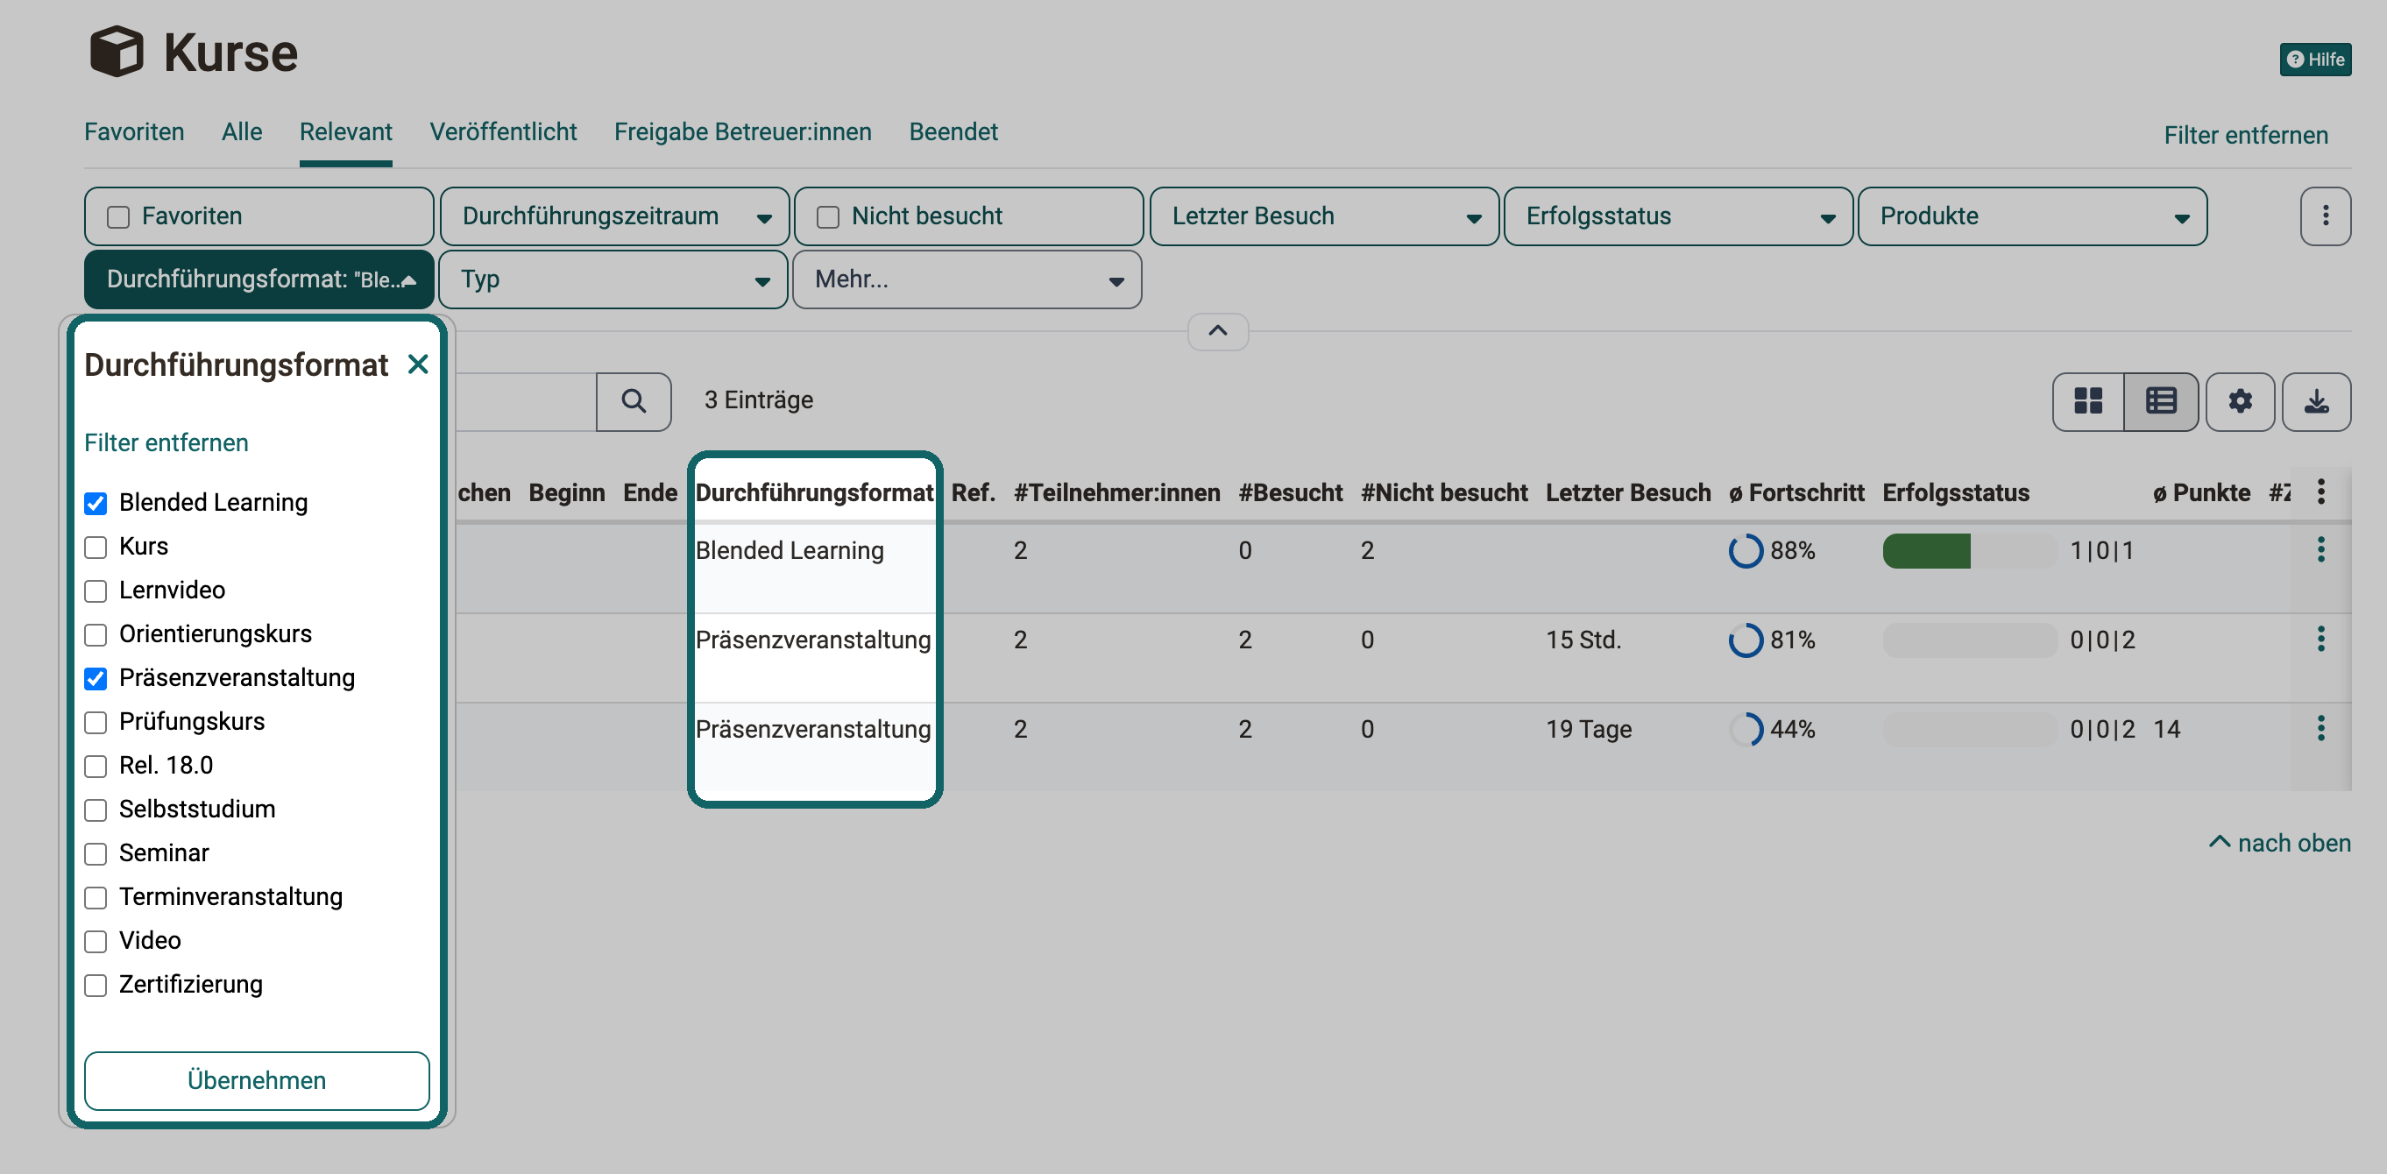This screenshot has height=1174, width=2387.
Task: Open the Letzter Besuch filter dropdown
Action: click(1324, 216)
